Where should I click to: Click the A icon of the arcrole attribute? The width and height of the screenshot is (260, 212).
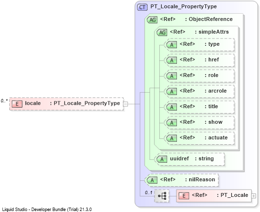click(172, 92)
